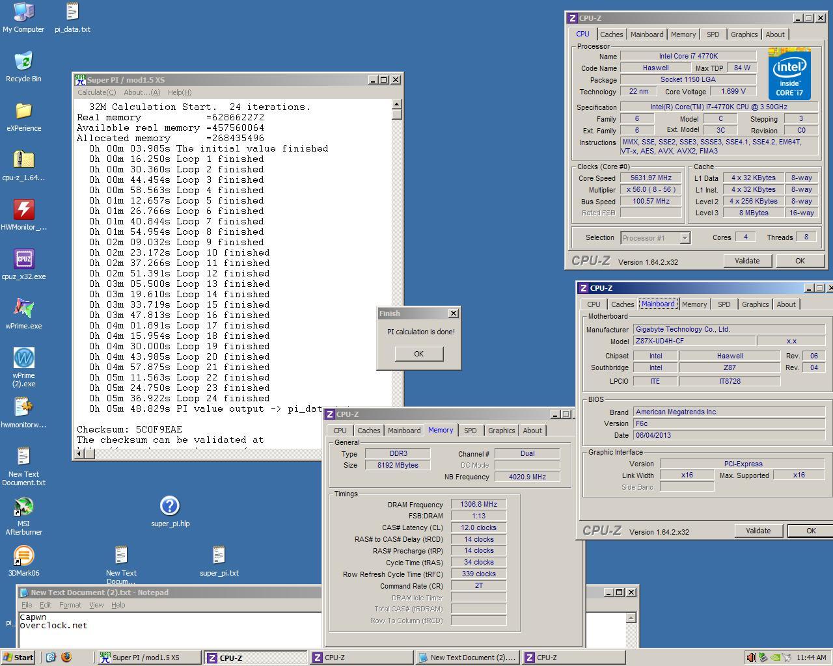
Task: Click the 11:44 AM system clock
Action: coord(811,658)
